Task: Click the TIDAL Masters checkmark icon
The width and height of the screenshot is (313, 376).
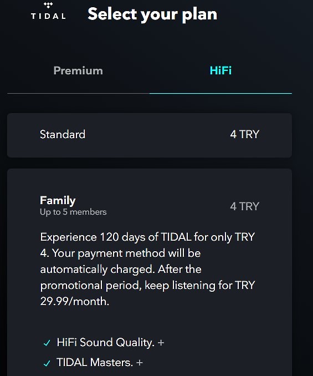Action: click(47, 363)
